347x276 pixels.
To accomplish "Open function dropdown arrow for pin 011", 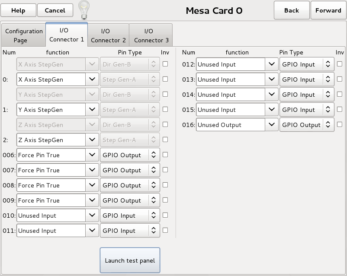I will click(92, 231).
